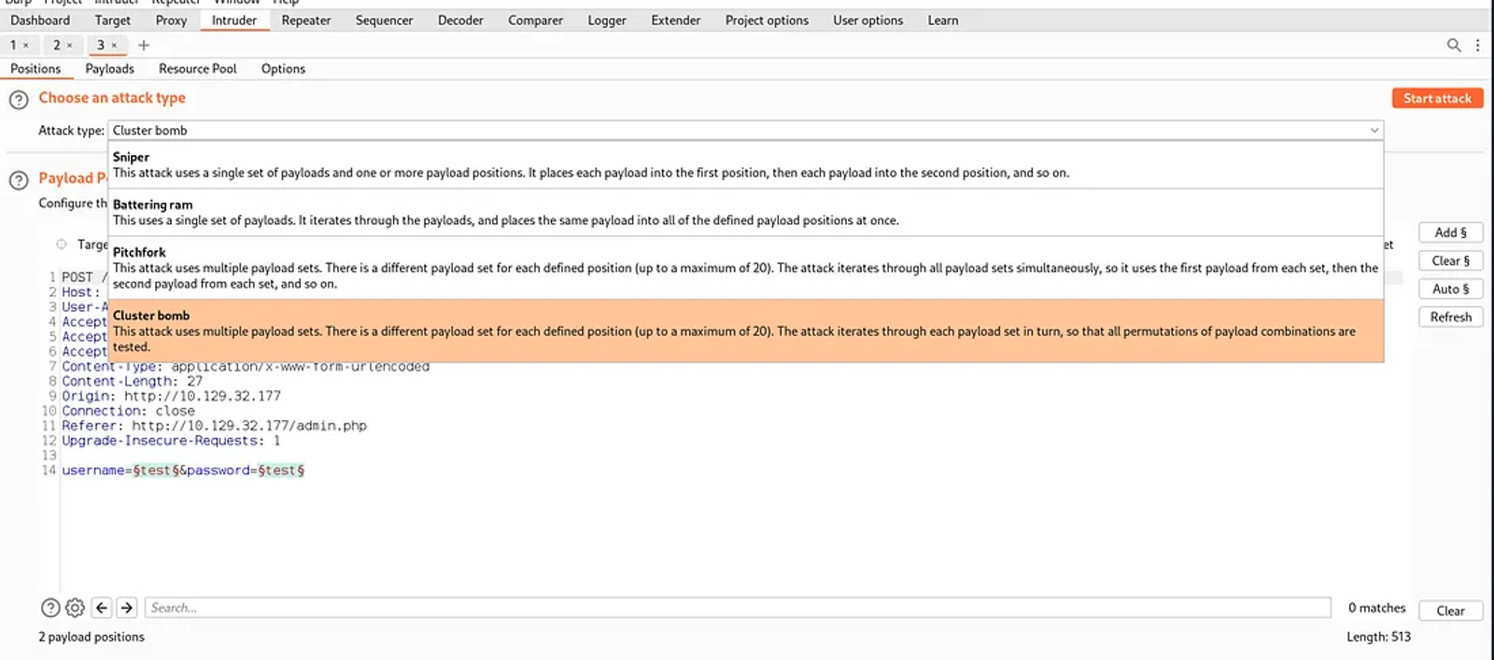Screen dimensions: 1494x660
Task: Switch to the Dashboard tab
Action: tap(40, 20)
